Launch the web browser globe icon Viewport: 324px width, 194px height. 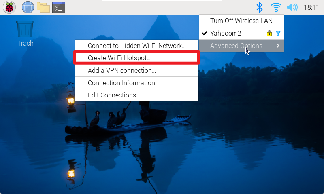28,7
